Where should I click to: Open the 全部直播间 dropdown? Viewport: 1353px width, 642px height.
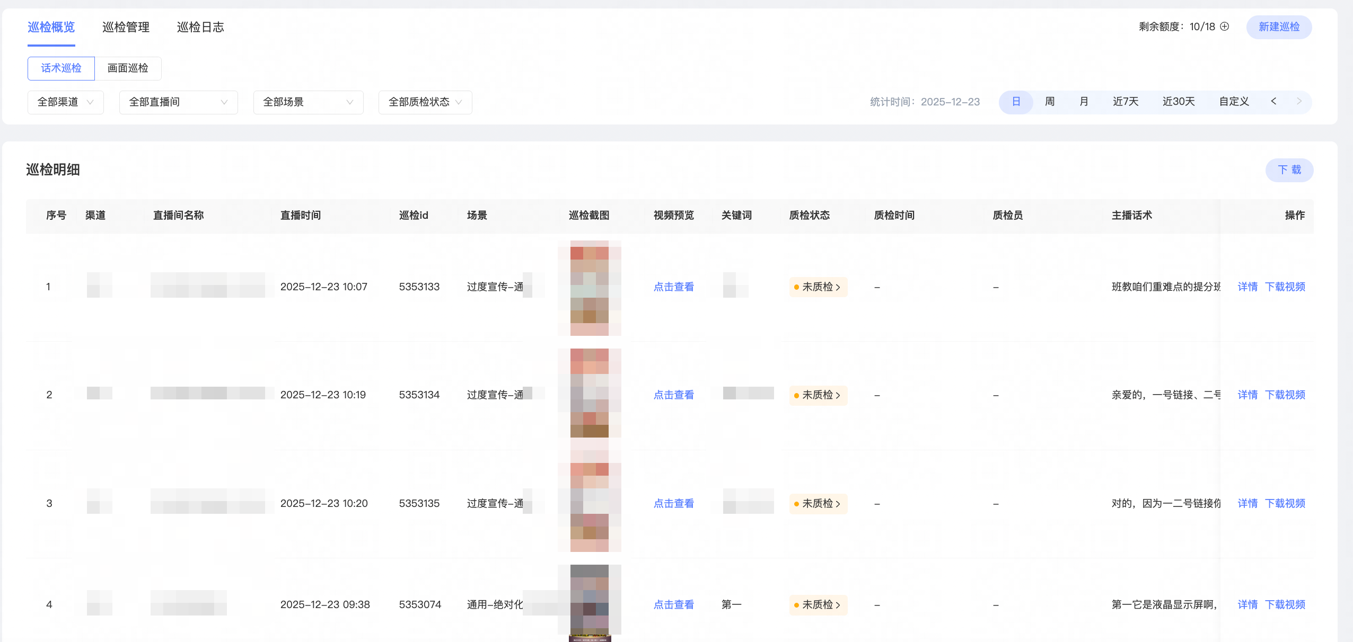point(178,102)
